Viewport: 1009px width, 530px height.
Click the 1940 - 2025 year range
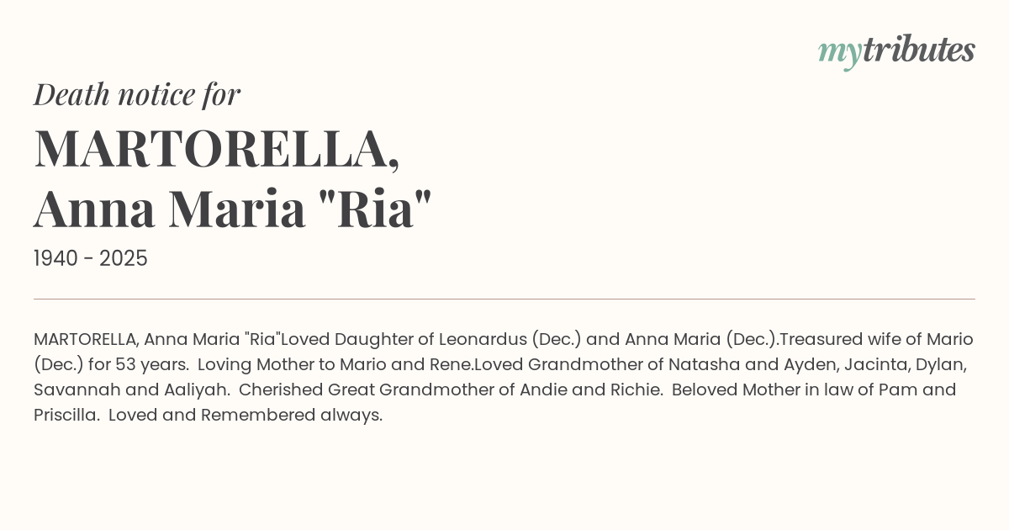click(x=91, y=258)
